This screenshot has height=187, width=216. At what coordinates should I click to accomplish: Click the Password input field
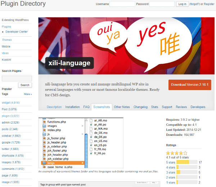(x=162, y=4)
